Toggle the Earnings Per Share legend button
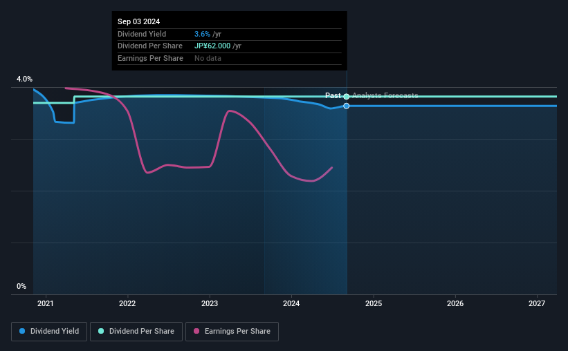568x351 pixels. pos(232,332)
